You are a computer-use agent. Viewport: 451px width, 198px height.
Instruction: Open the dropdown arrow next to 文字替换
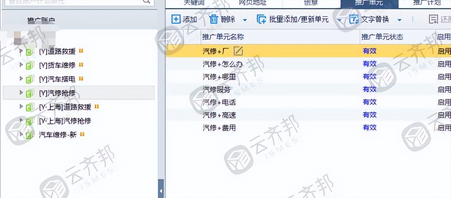click(x=400, y=20)
